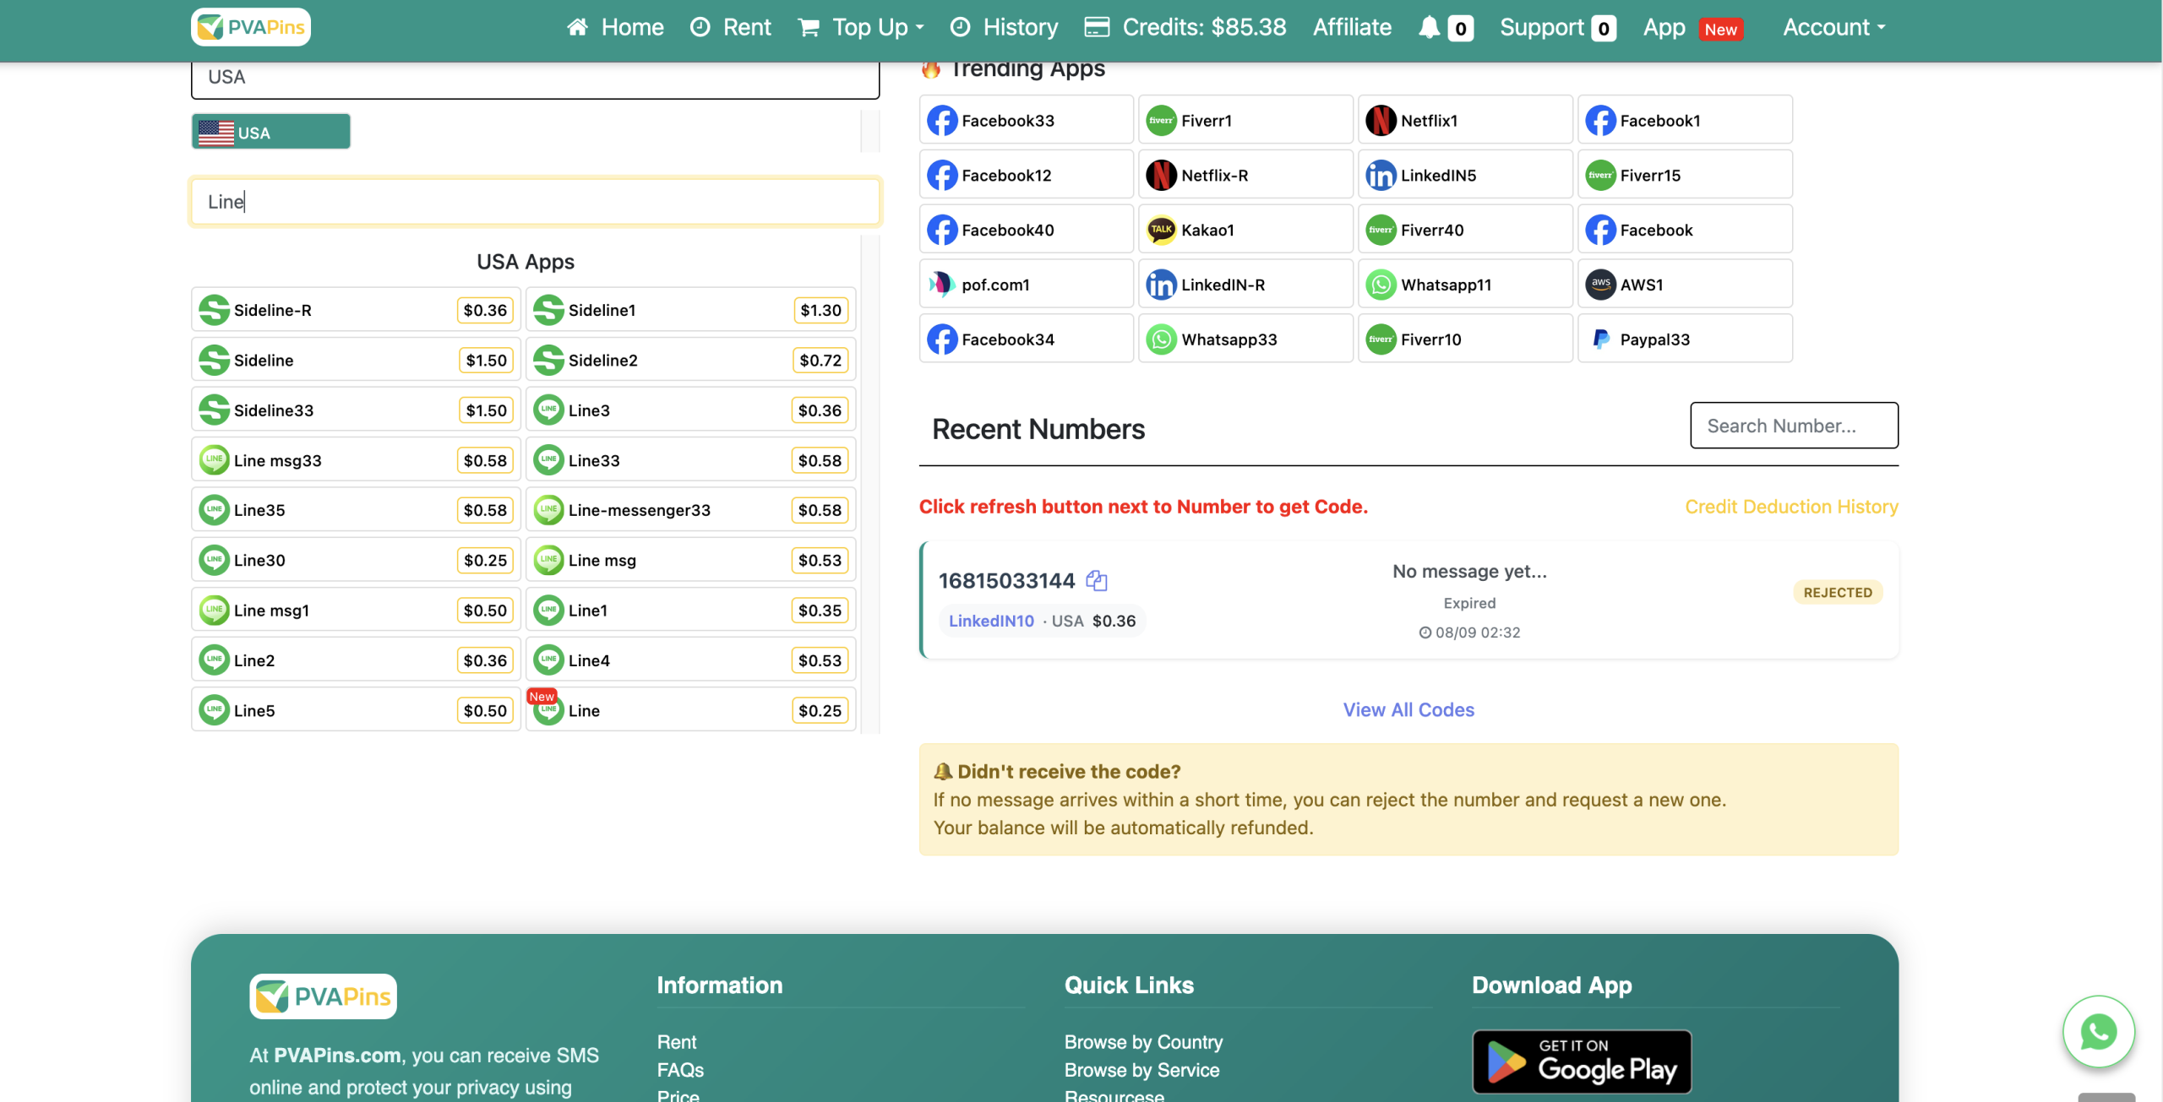
Task: Open the Rent nav item
Action: tap(731, 27)
